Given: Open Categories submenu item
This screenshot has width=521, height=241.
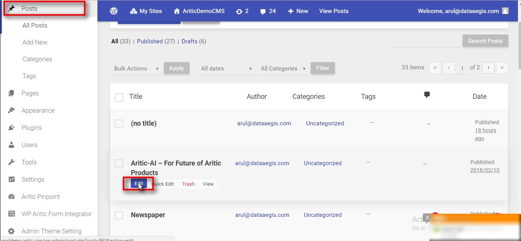Looking at the screenshot, I should click(x=37, y=59).
